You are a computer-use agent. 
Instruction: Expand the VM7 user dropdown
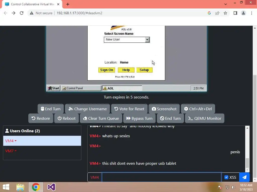pyautogui.click(x=11, y=151)
